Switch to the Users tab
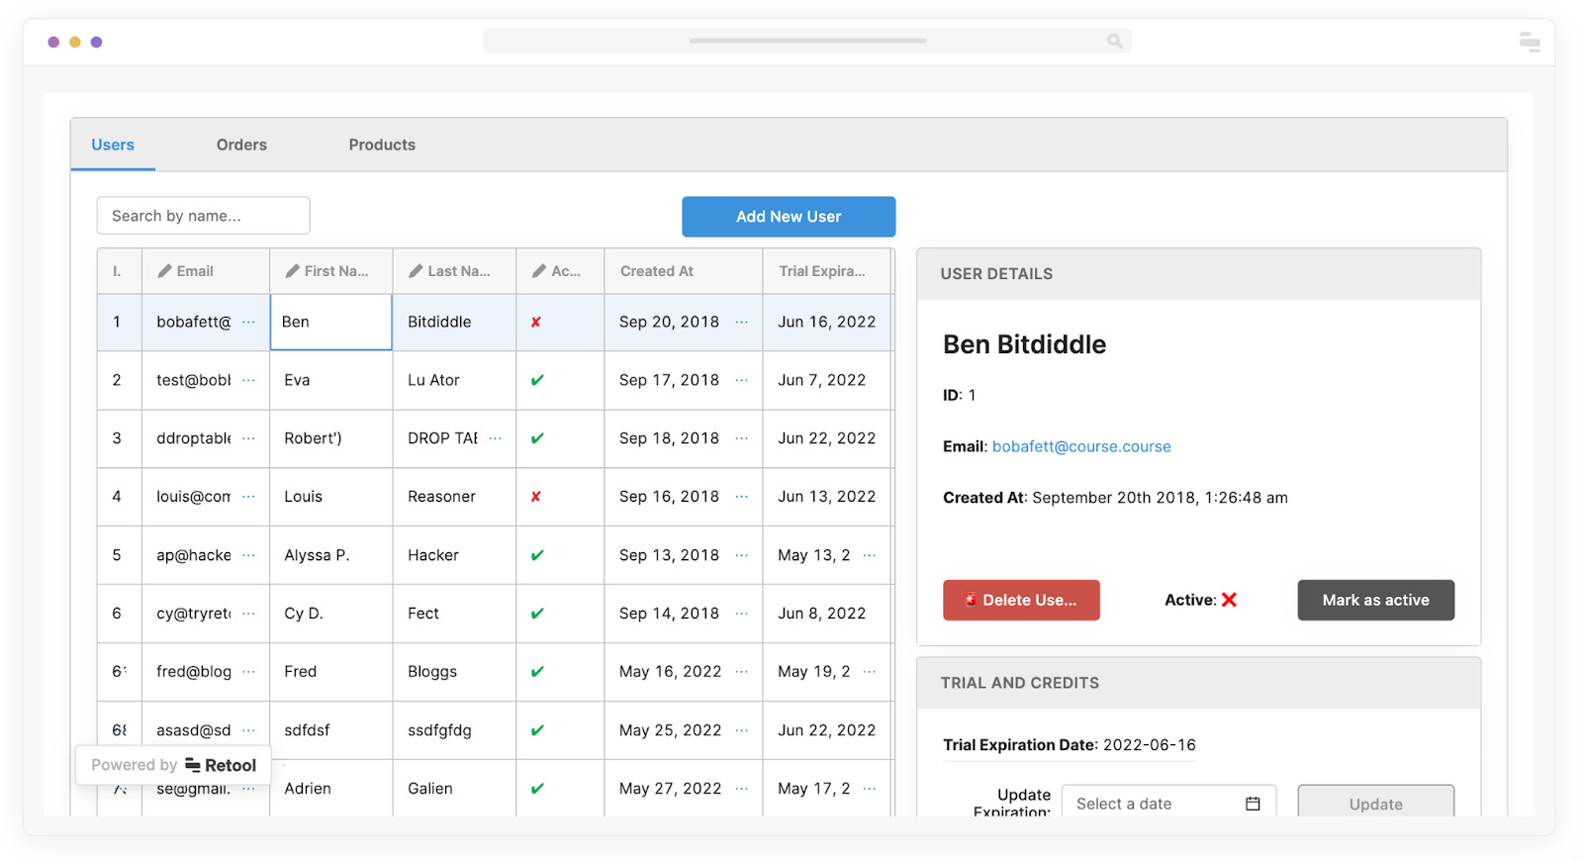1583x860 pixels. click(113, 144)
